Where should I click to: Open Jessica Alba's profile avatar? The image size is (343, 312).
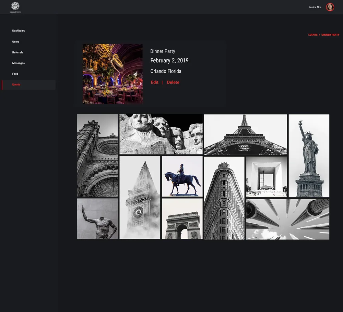(330, 7)
